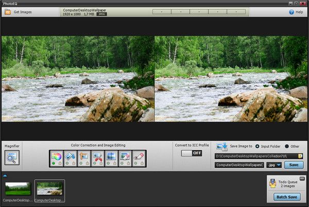Viewport: 309px width, 207px height.
Task: Collapse the thumbnail strip with blue arrow
Action: [x=5, y=176]
